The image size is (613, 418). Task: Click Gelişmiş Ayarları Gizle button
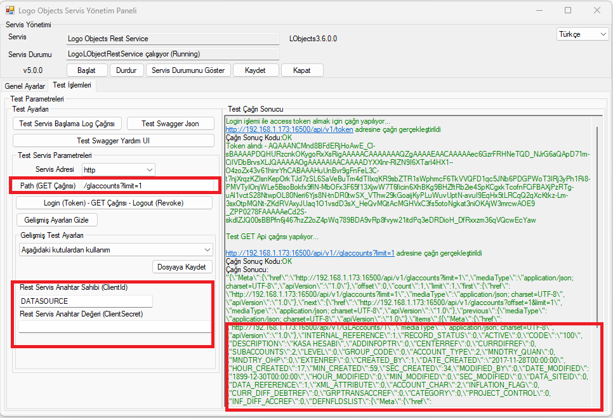click(x=56, y=220)
